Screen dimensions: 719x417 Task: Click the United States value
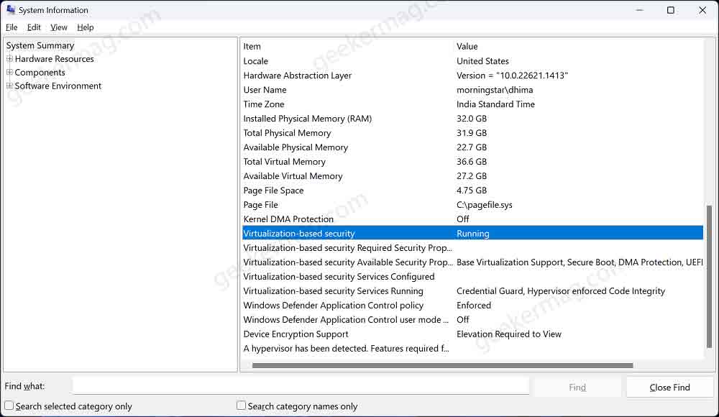coord(482,61)
